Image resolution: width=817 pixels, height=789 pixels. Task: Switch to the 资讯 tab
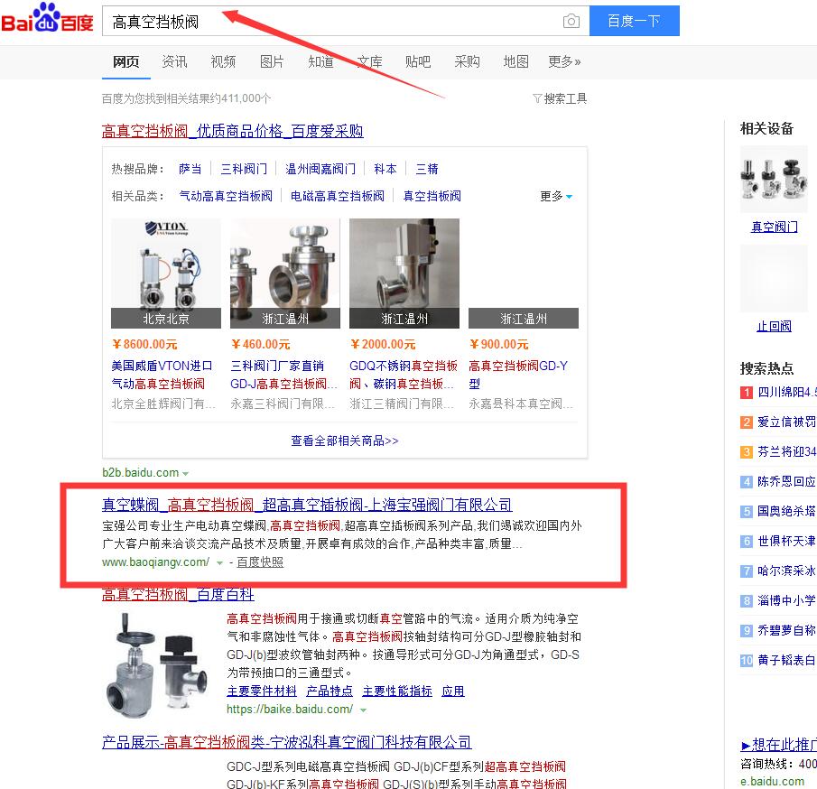174,62
